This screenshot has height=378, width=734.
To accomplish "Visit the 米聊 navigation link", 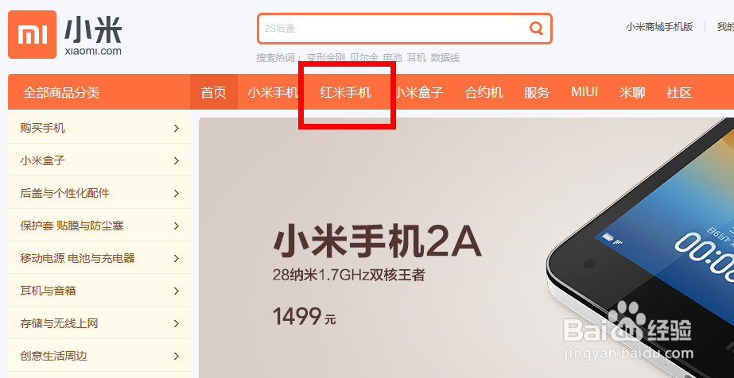I will point(632,92).
